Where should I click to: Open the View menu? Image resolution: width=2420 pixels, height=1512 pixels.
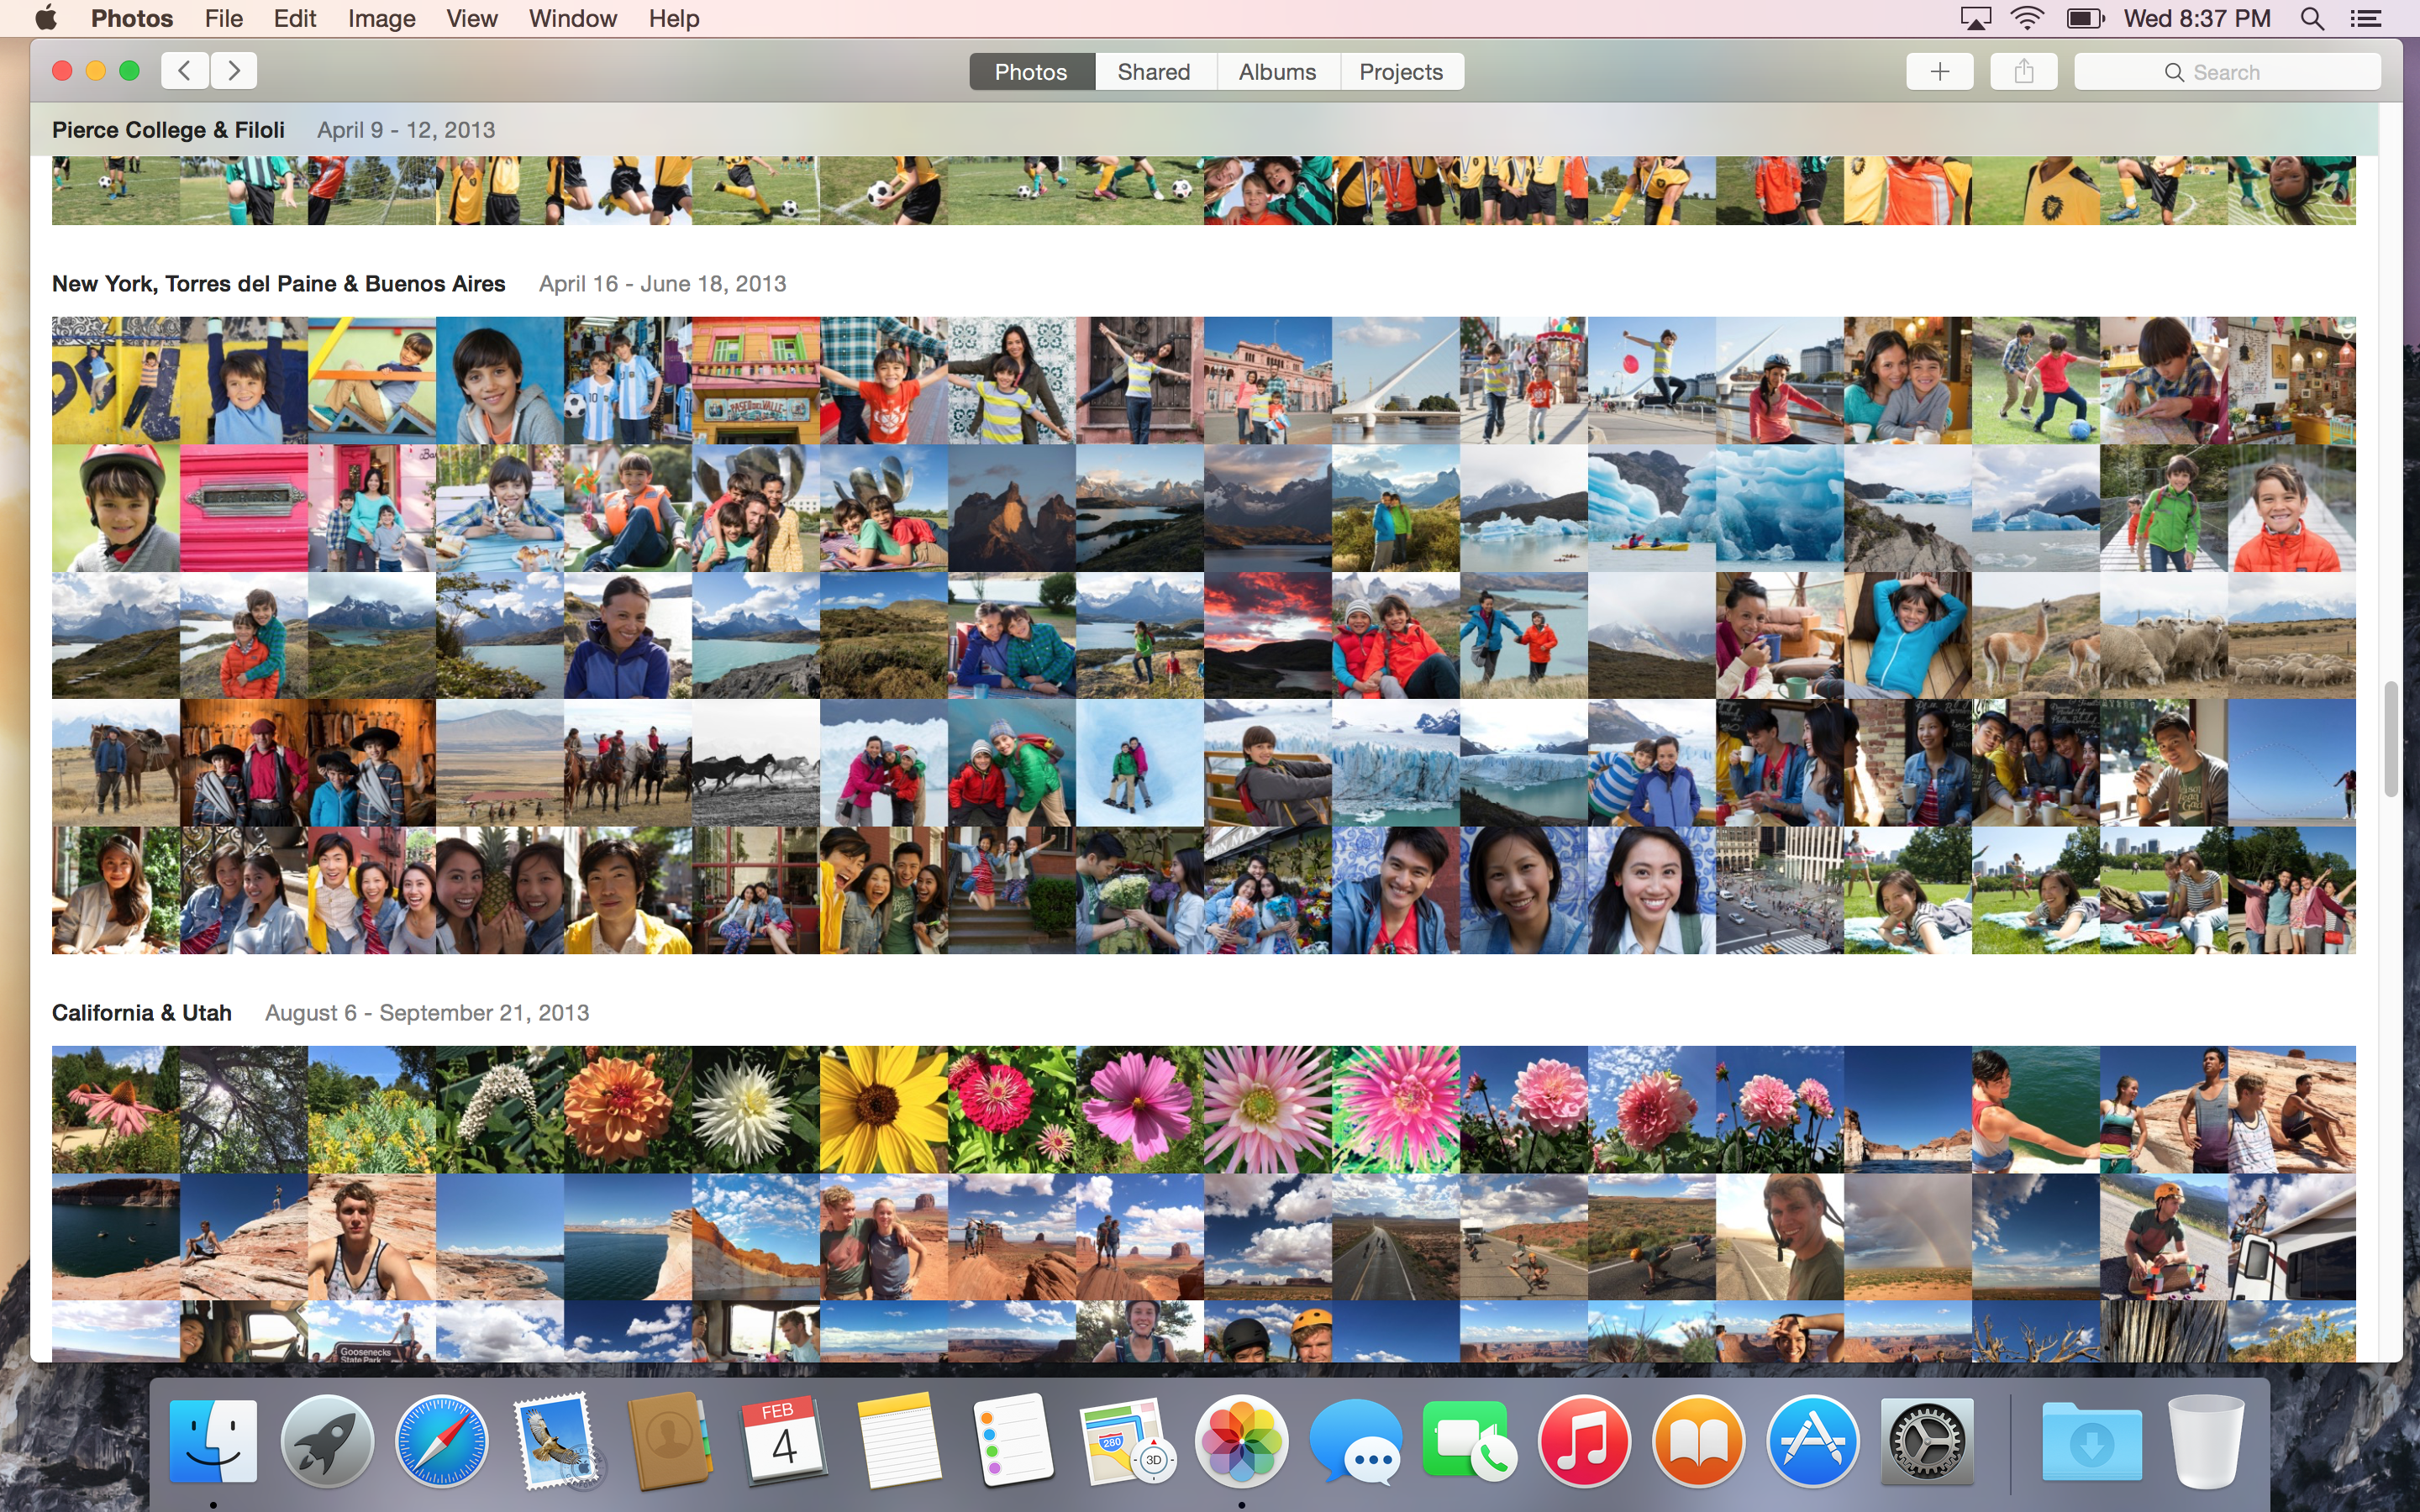(x=471, y=19)
